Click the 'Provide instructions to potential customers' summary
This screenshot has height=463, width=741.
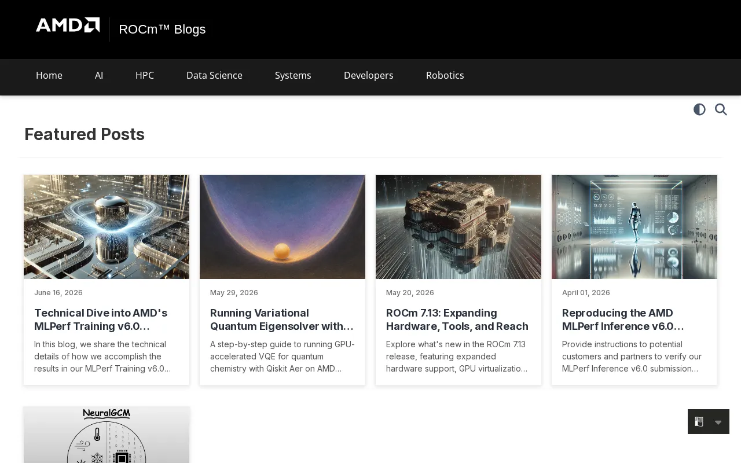pyautogui.click(x=632, y=357)
